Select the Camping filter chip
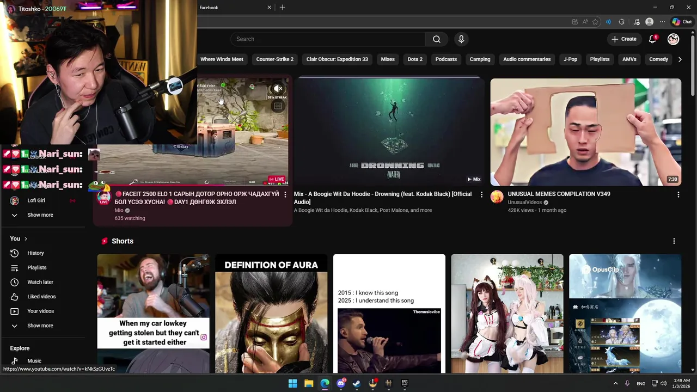The width and height of the screenshot is (697, 392). click(x=480, y=59)
